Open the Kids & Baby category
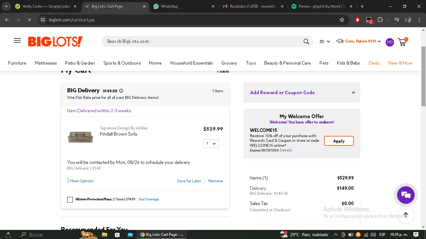This screenshot has width=426, height=239. click(x=348, y=63)
